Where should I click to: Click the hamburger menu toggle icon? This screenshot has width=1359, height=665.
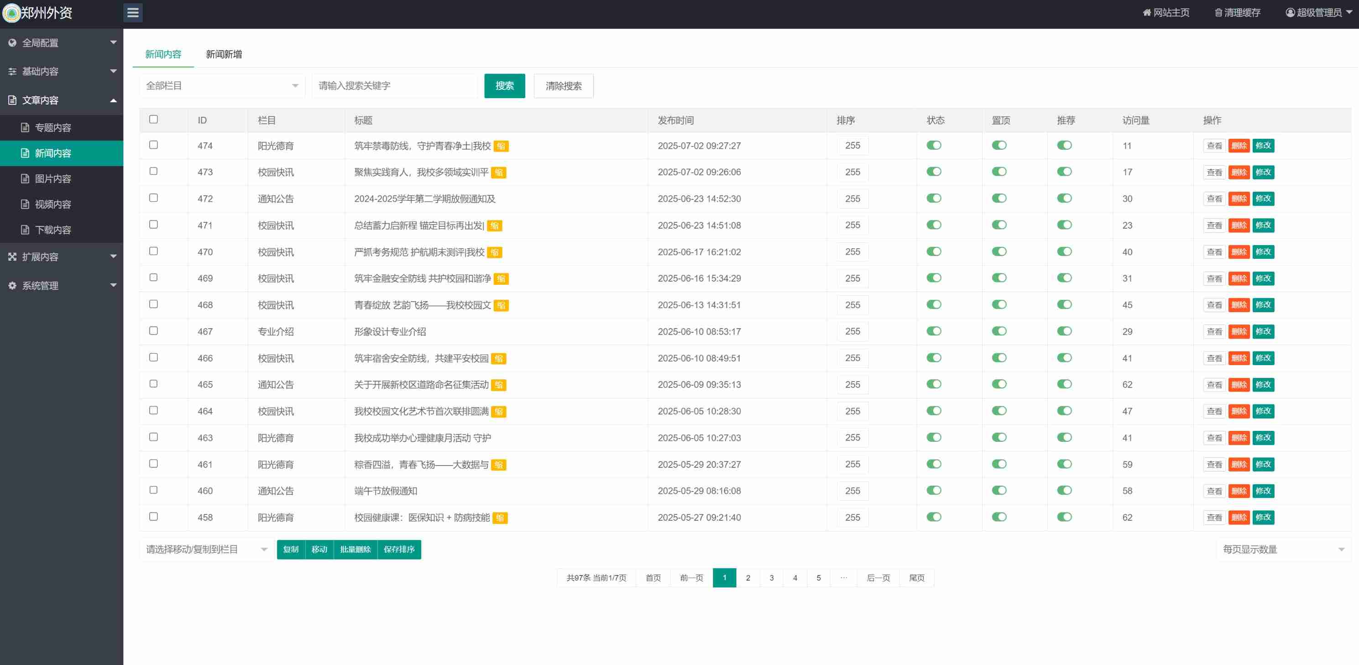pyautogui.click(x=133, y=13)
